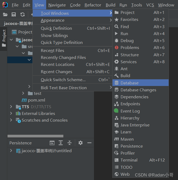The width and height of the screenshot is (178, 180).
Task: Collapse the selected highlighted tree row
Action: pyautogui.click(x=29, y=60)
